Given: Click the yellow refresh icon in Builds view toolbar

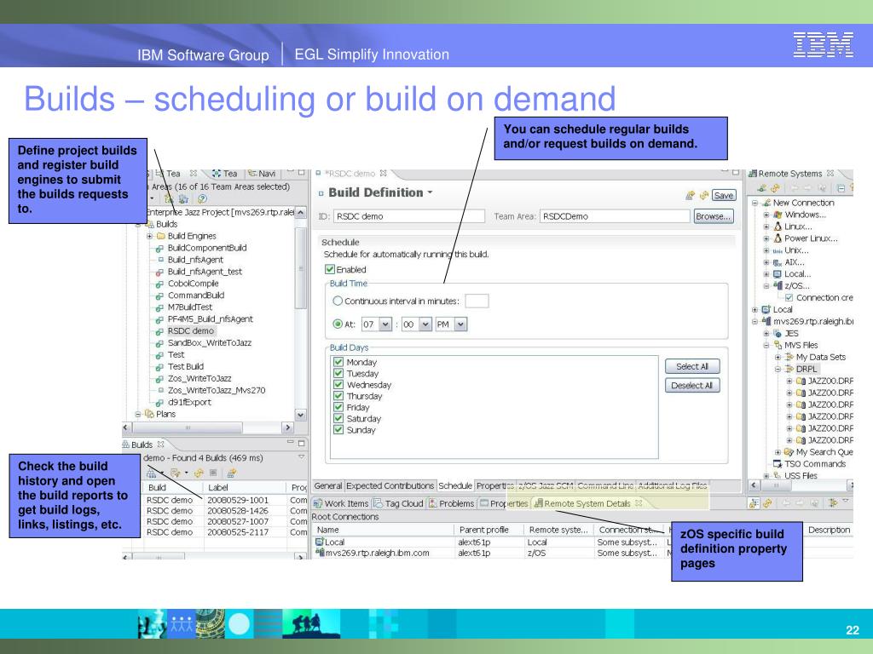Looking at the screenshot, I should point(198,473).
